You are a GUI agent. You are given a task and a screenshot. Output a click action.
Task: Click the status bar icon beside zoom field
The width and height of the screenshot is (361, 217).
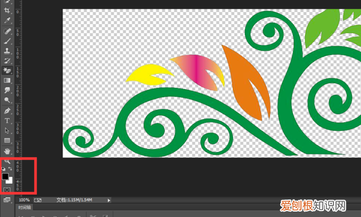tap(38, 200)
